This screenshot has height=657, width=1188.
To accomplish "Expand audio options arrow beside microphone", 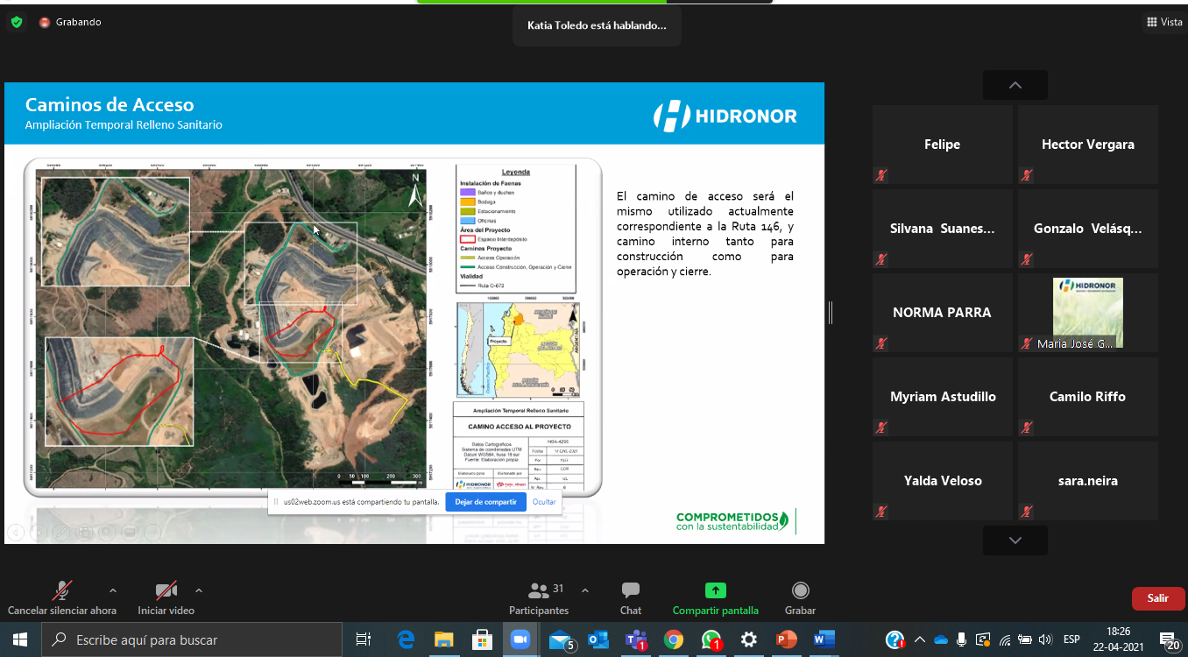I will pos(112,590).
